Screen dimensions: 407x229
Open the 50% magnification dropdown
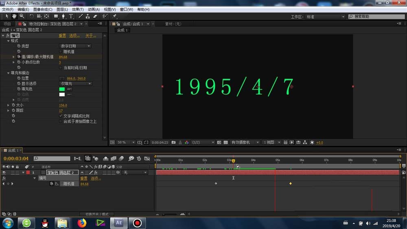coord(126,143)
